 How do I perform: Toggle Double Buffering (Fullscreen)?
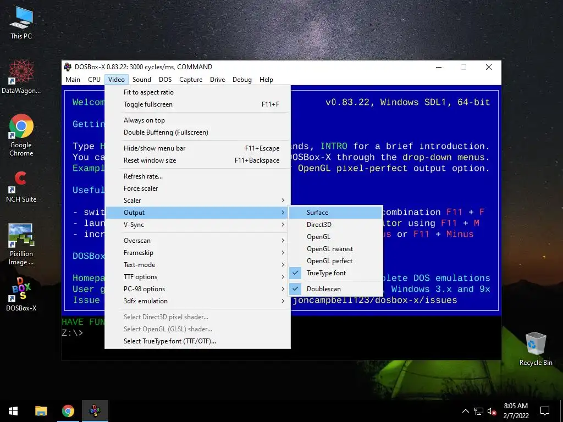pos(197,132)
